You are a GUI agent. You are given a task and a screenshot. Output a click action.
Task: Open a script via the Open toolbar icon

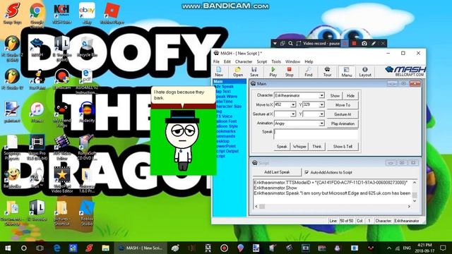pos(238,72)
